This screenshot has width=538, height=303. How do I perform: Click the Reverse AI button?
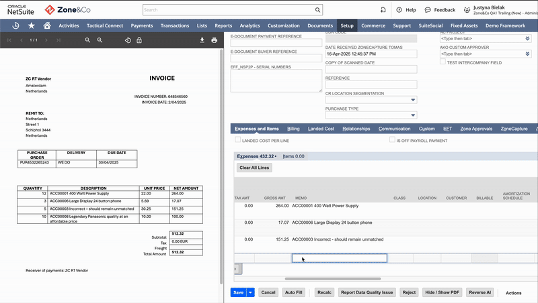coord(479,292)
